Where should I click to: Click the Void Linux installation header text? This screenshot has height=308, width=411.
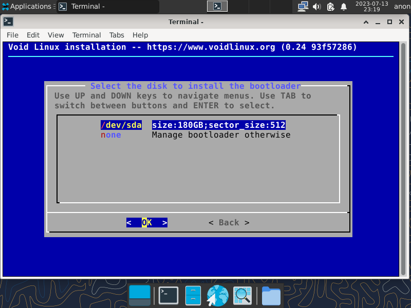[x=182, y=47]
